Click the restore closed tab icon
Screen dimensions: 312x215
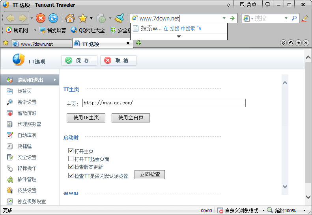pos(291,43)
